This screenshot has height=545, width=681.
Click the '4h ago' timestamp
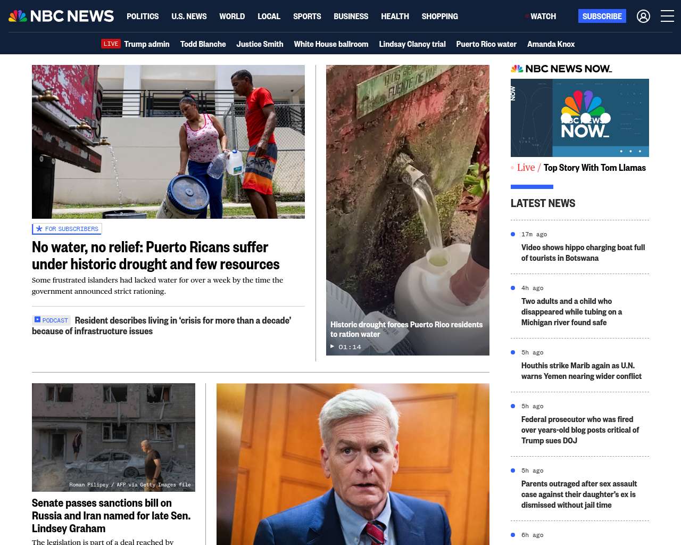[533, 288]
